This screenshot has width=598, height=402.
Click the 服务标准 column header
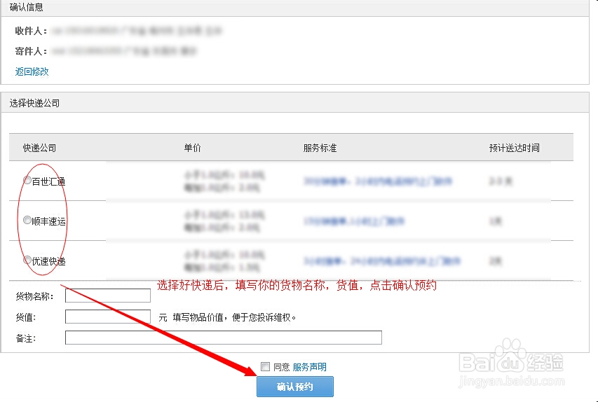[320, 148]
